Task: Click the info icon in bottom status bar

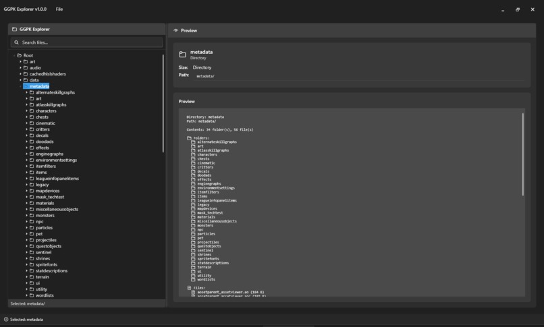Action: [x=6, y=320]
